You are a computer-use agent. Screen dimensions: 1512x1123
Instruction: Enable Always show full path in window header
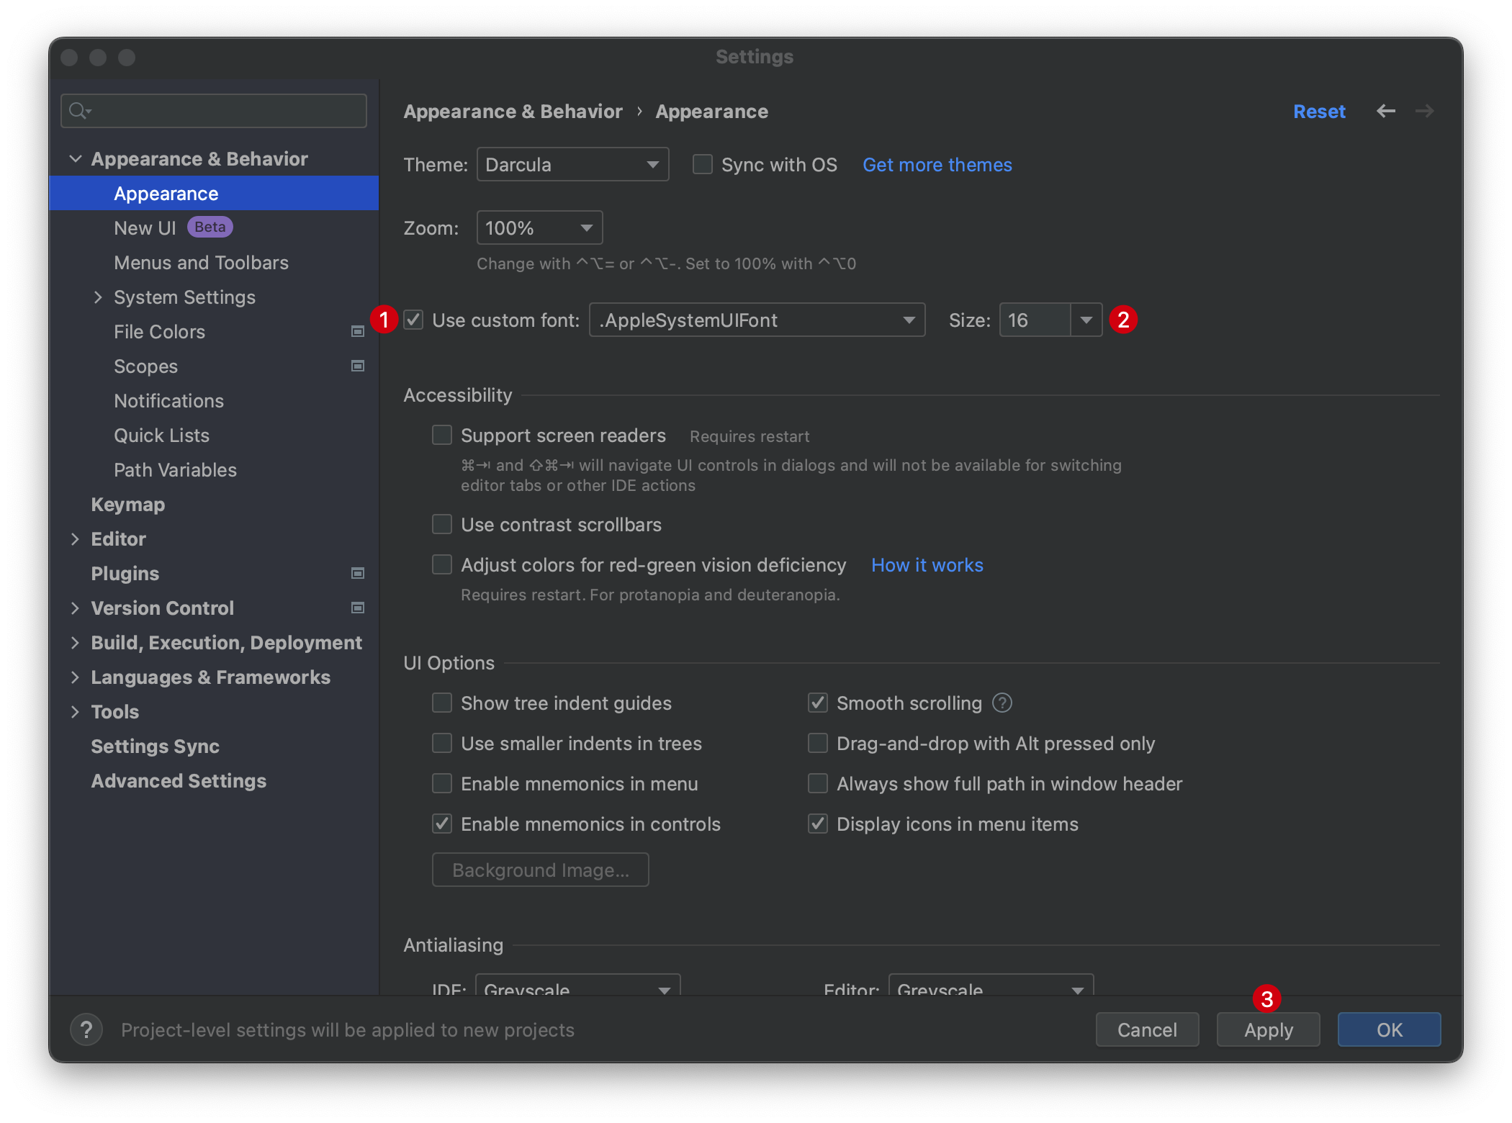tap(818, 783)
